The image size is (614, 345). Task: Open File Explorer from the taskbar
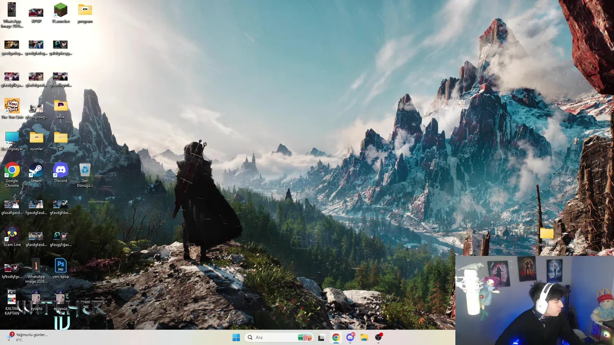(x=364, y=337)
